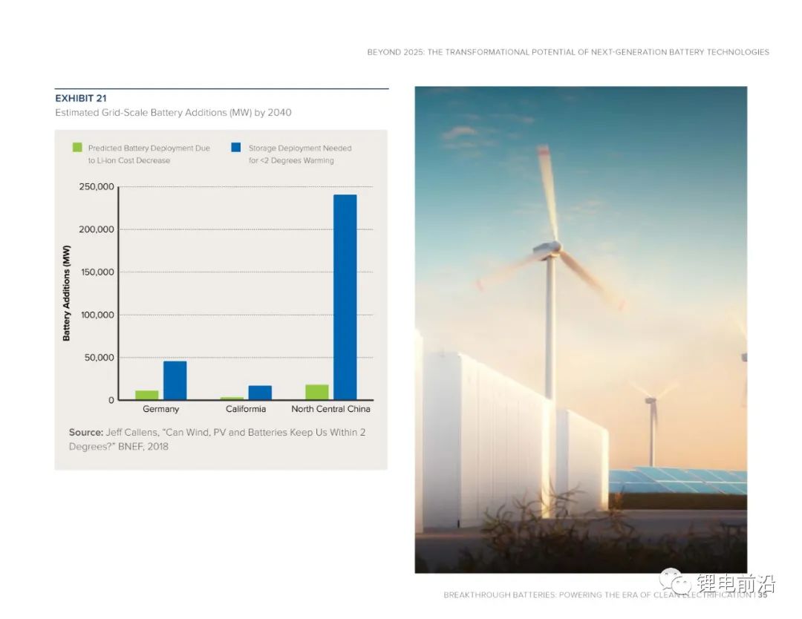802x619 pixels.
Task: Click Germany's blue storage needed bar
Action: 175,380
